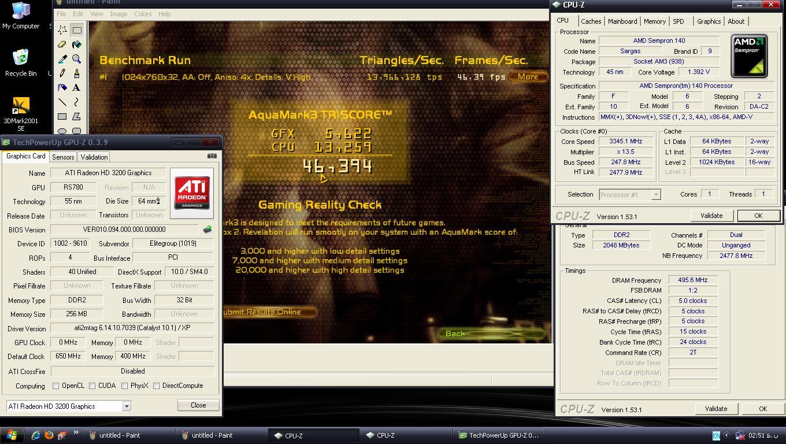Viewport: 786px width, 444px height.
Task: Open the Mainboard tab in CPU-Z
Action: (x=622, y=21)
